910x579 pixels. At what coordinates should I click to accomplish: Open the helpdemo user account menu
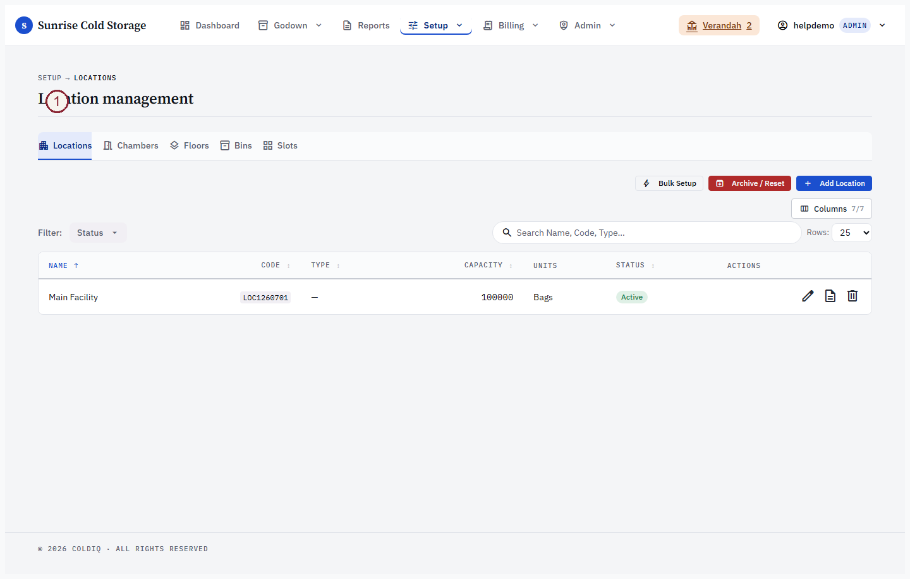pos(832,25)
